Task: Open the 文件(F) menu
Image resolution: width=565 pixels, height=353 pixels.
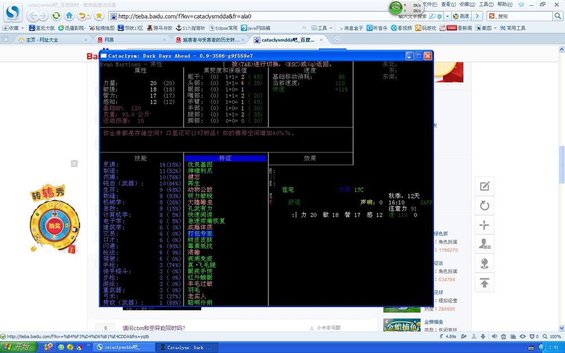Action: [430, 5]
